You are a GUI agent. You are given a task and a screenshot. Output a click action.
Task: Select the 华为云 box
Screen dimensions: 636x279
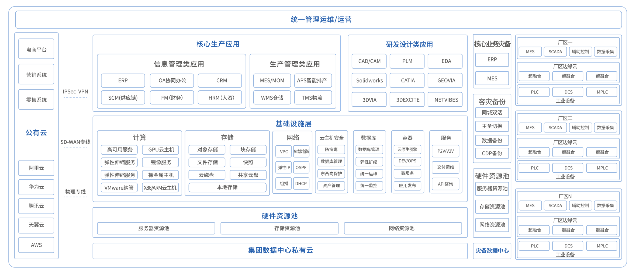36,187
